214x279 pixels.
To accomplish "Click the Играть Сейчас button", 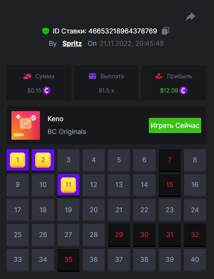I will pyautogui.click(x=175, y=125).
